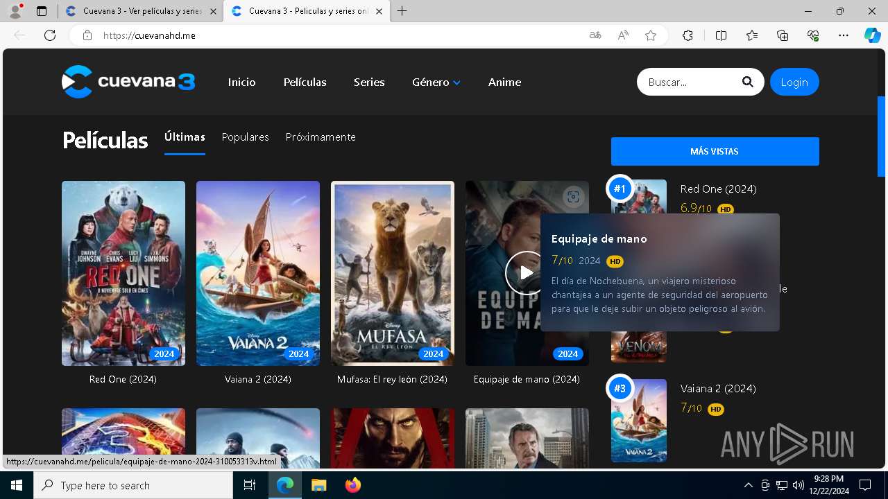Open Browser essentials icon
The height and width of the screenshot is (499, 888).
813,35
